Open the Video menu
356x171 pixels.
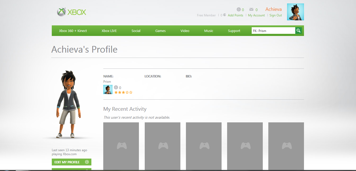click(185, 31)
